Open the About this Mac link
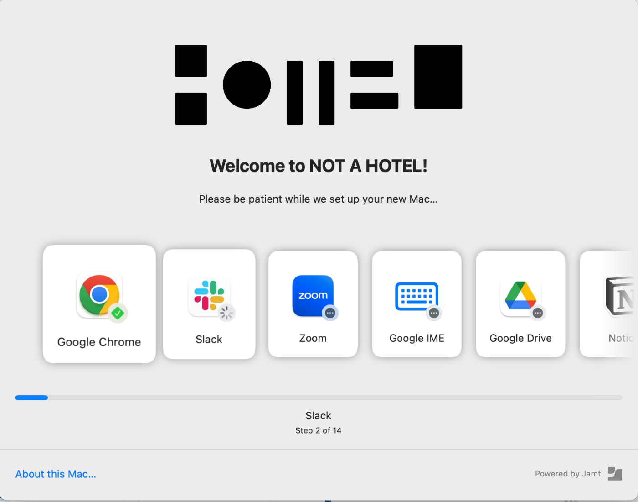This screenshot has height=502, width=638. (x=56, y=474)
